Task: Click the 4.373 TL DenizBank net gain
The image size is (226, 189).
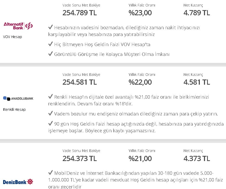Action: click(x=196, y=158)
